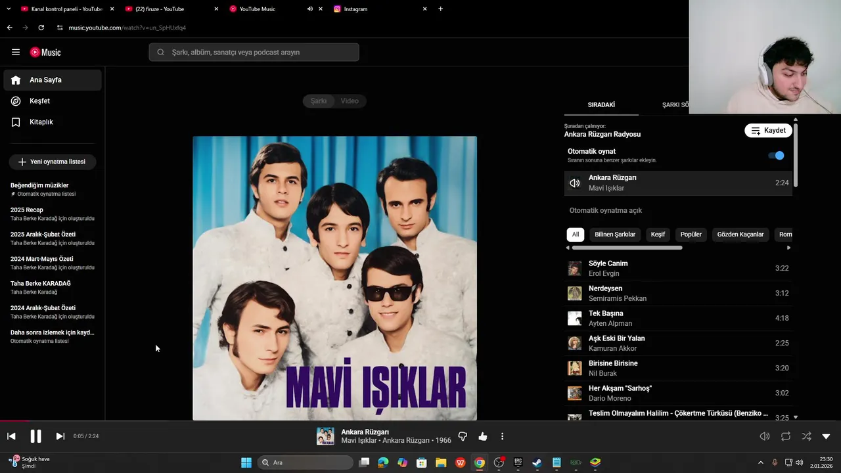
Task: Open the player bar three-dot menu
Action: pos(502,436)
